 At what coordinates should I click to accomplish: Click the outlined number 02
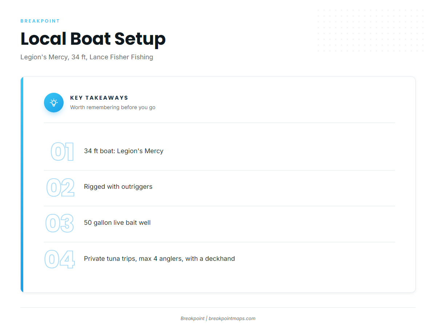(60, 187)
